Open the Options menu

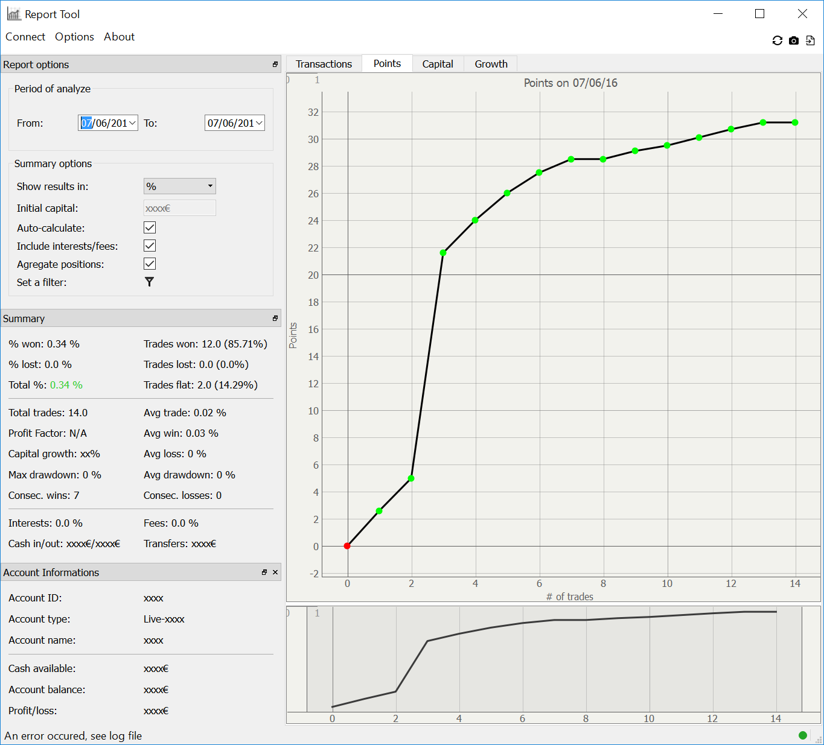click(x=74, y=37)
